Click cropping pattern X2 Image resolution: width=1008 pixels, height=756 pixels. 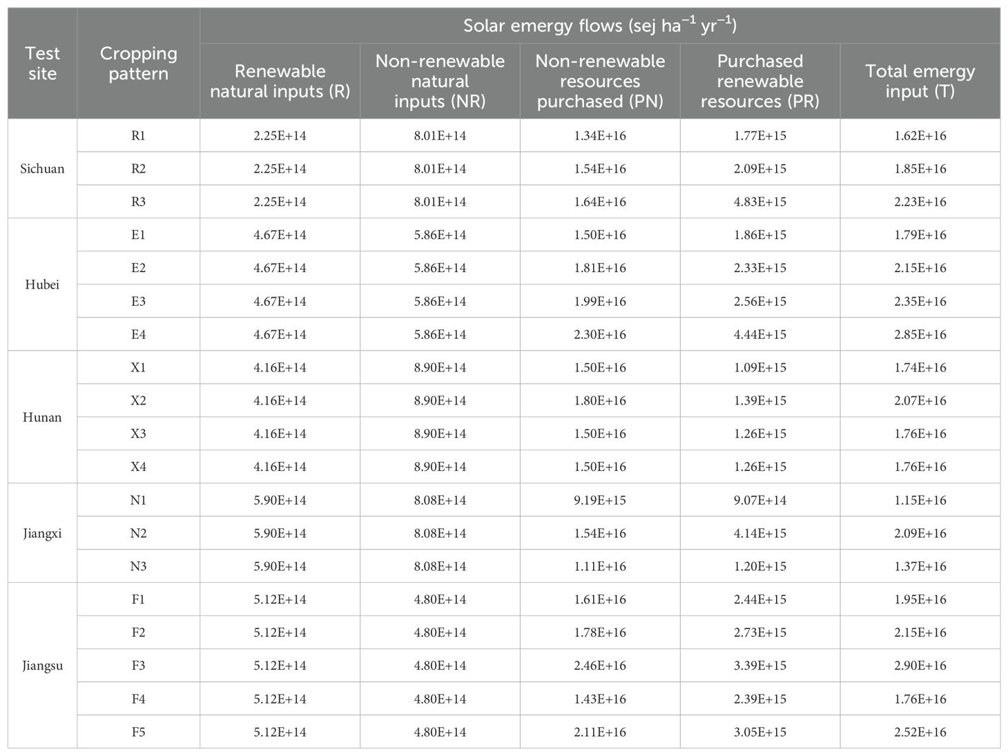[x=138, y=400]
